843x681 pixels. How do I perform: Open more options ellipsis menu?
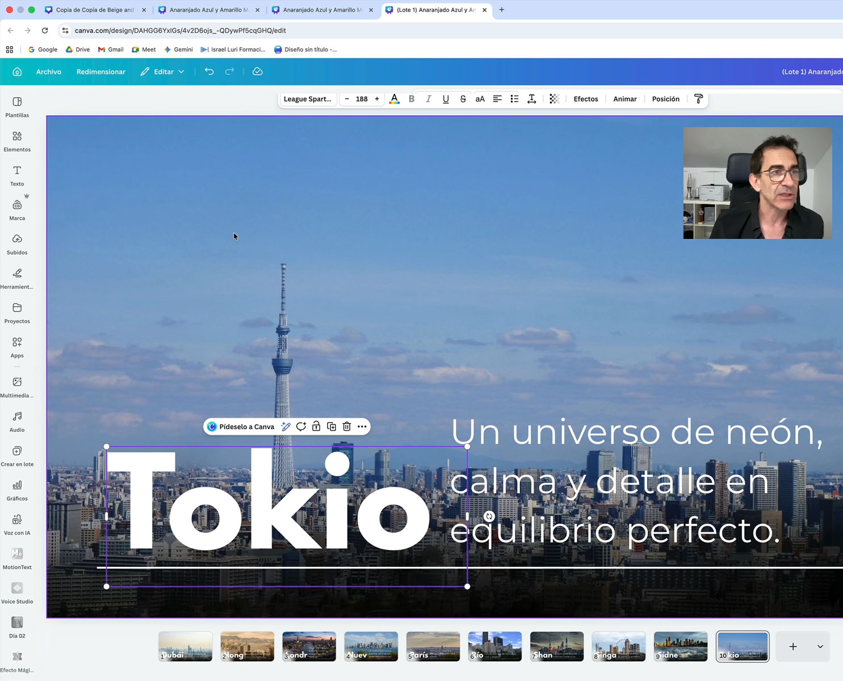pyautogui.click(x=362, y=427)
